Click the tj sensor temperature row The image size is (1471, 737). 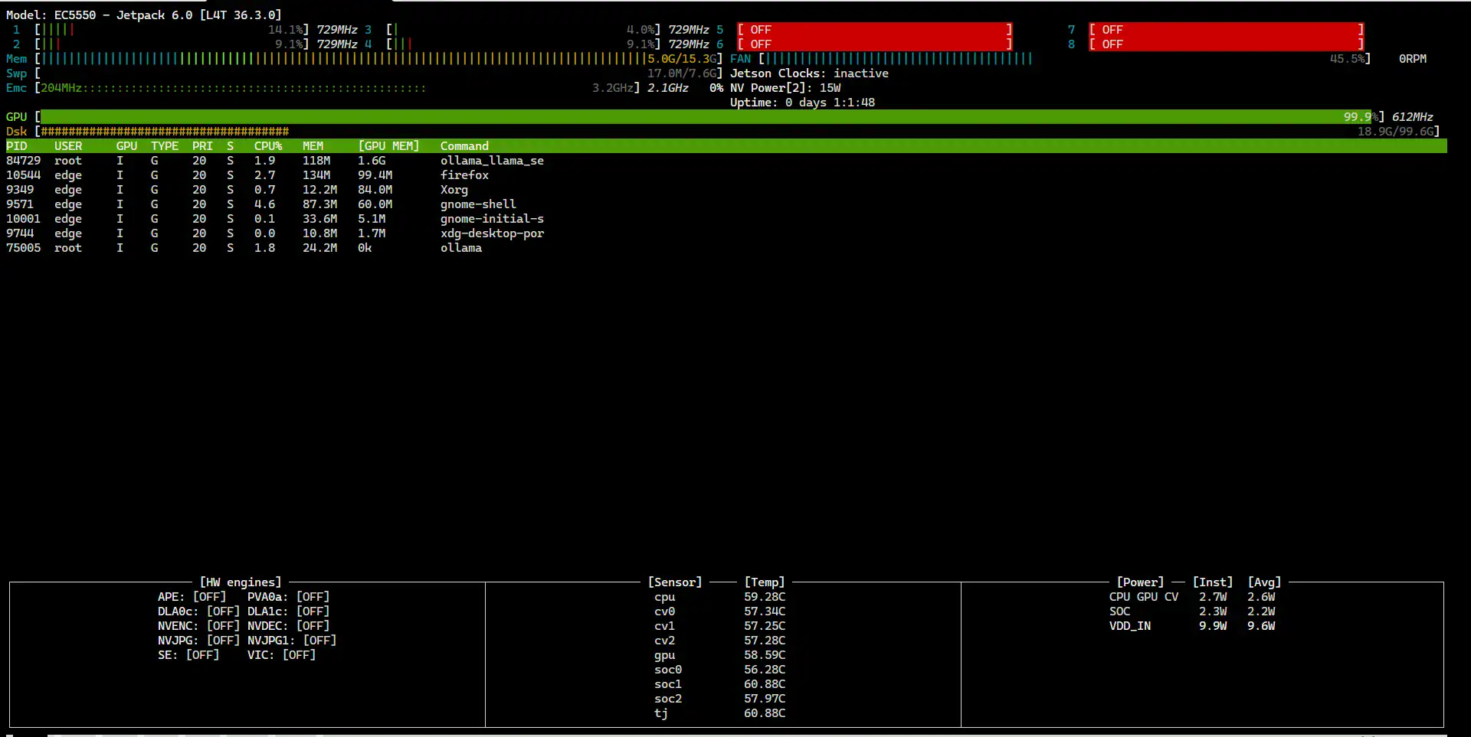click(x=719, y=713)
